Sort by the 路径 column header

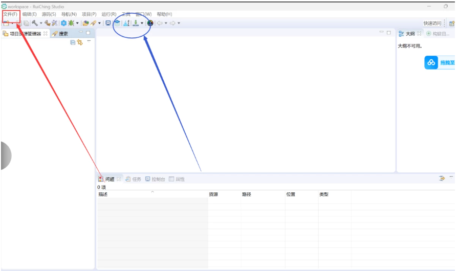(x=263, y=194)
